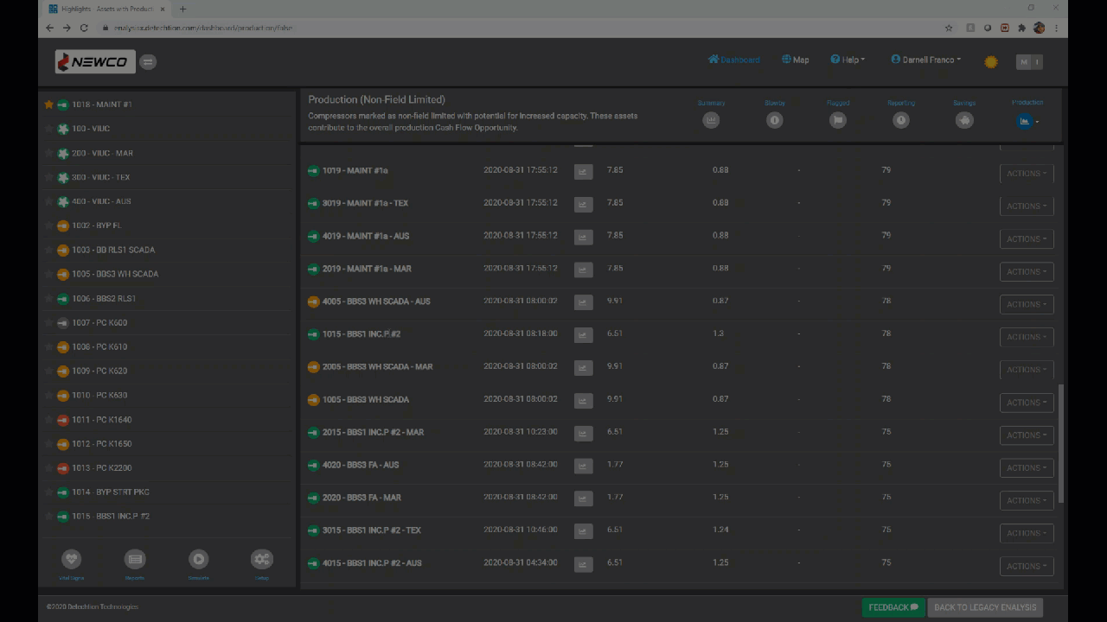Switch units to M
This screenshot has width=1107, height=622.
tap(1024, 62)
